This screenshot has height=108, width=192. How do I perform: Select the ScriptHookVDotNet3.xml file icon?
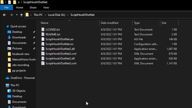(x=43, y=63)
